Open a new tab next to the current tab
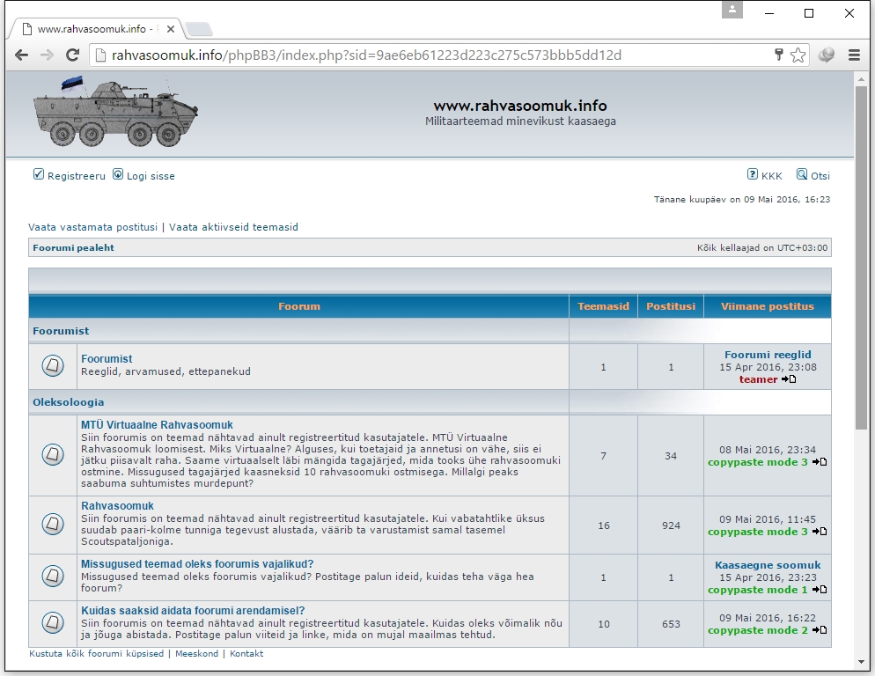Viewport: 875px width, 676px height. 199,29
